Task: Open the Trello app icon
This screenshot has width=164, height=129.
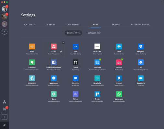Action: click(x=97, y=94)
